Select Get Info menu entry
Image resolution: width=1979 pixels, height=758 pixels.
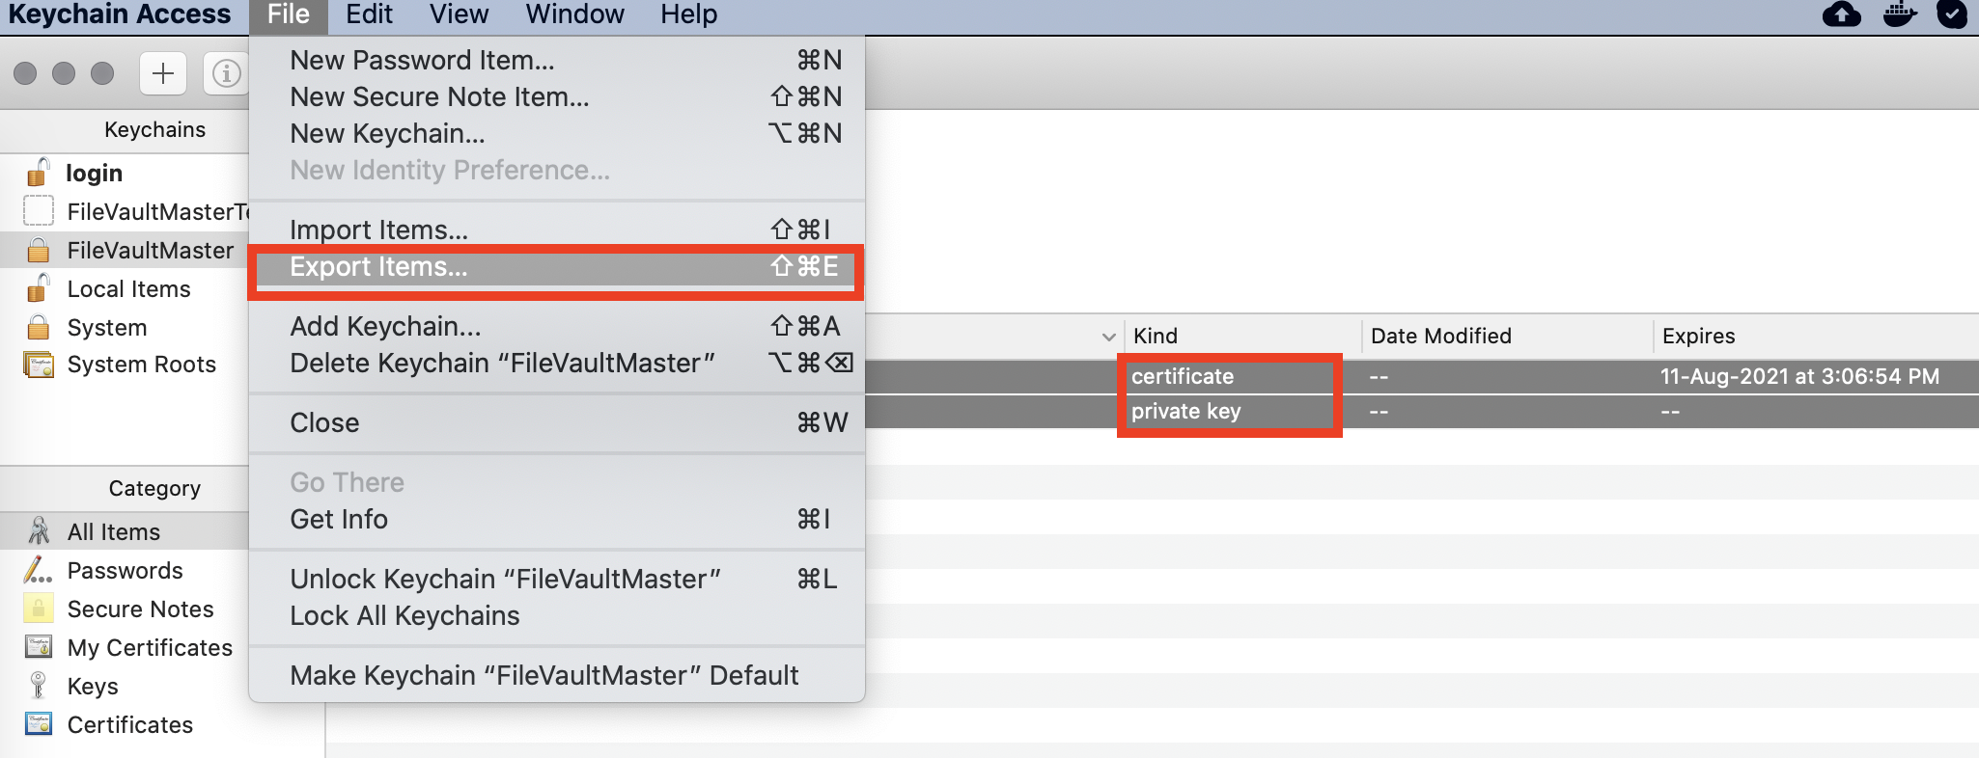556,519
